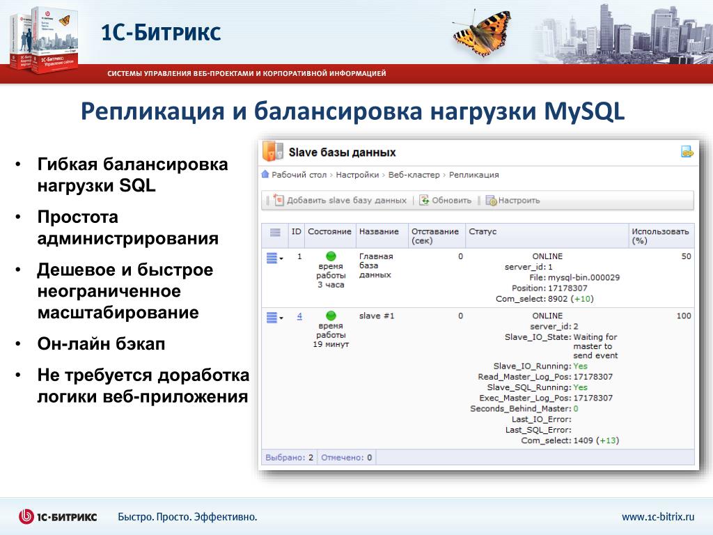Click bullet Гибкая балансировка нагрузки SQL

132,175
